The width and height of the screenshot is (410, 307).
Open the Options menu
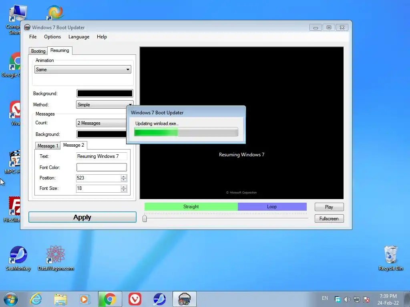52,37
